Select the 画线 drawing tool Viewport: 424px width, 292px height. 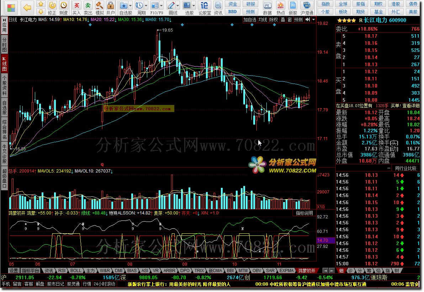coord(171,8)
